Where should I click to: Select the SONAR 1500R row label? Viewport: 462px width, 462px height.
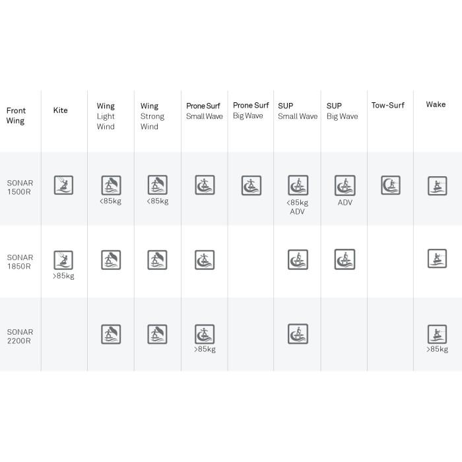pos(20,187)
